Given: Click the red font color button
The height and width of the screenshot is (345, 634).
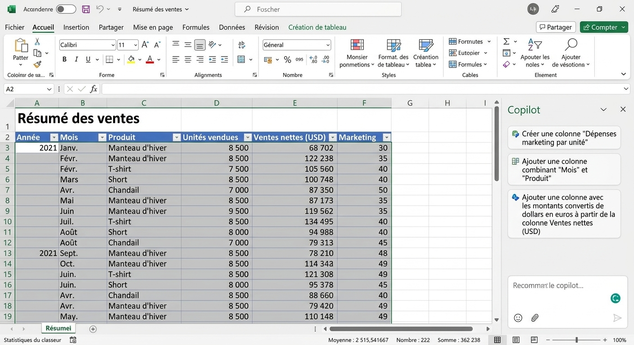Looking at the screenshot, I should pyautogui.click(x=150, y=59).
